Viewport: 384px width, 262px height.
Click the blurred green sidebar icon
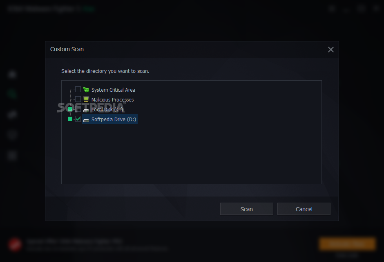[12, 94]
